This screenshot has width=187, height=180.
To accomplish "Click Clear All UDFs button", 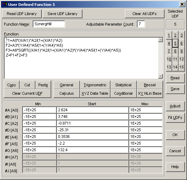I will [145, 14].
